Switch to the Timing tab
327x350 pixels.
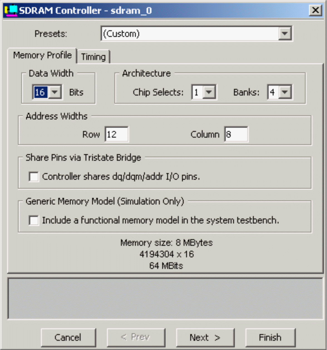tap(94, 57)
